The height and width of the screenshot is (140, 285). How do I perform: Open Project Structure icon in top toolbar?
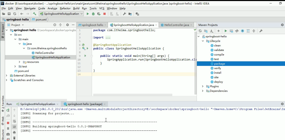tap(130, 14)
